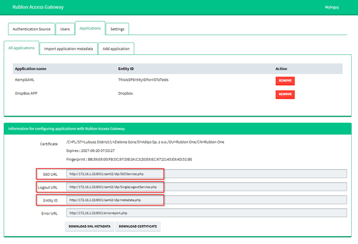This screenshot has width=358, height=244.
Task: Focus the Entity ID metadata.php field
Action: (207, 200)
